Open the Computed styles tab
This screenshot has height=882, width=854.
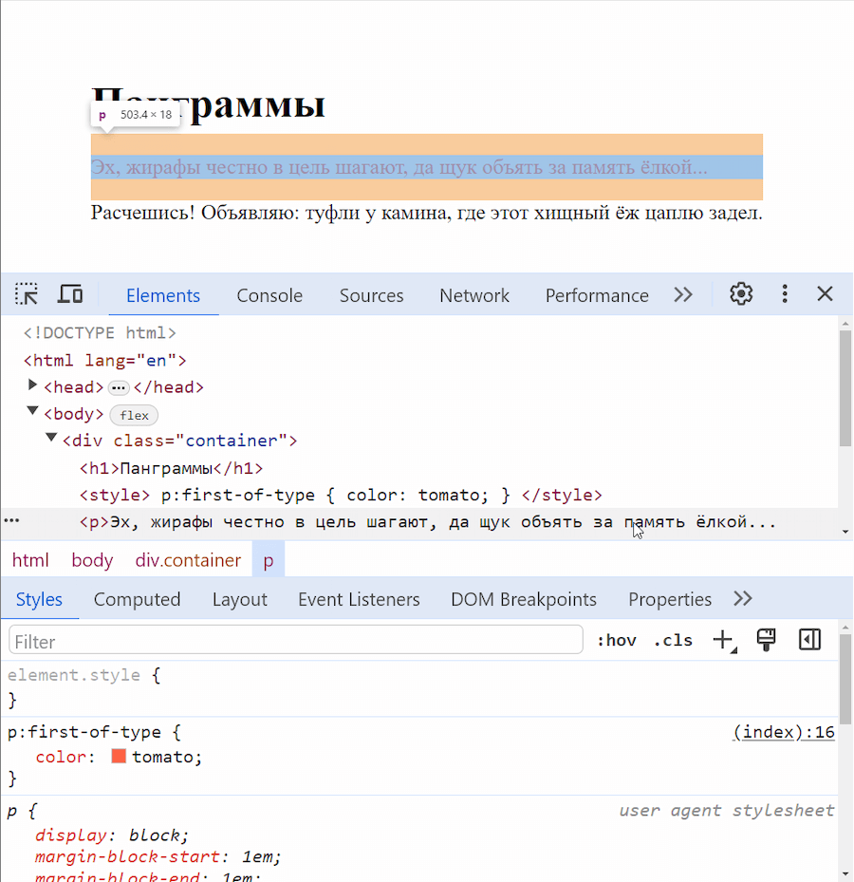(138, 600)
